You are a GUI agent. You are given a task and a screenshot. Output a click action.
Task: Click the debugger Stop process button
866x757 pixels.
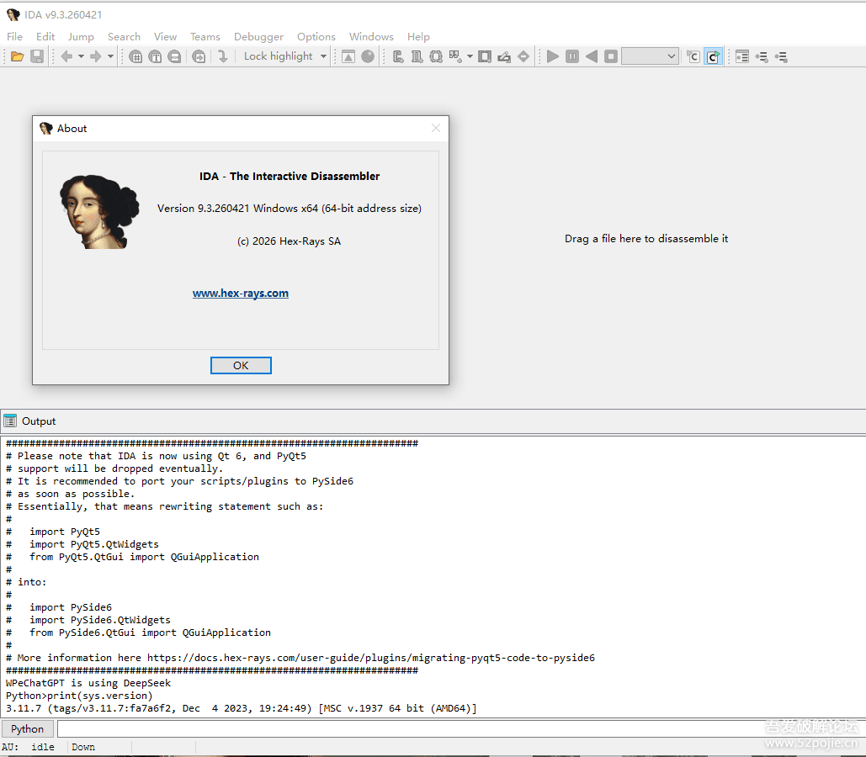[611, 56]
